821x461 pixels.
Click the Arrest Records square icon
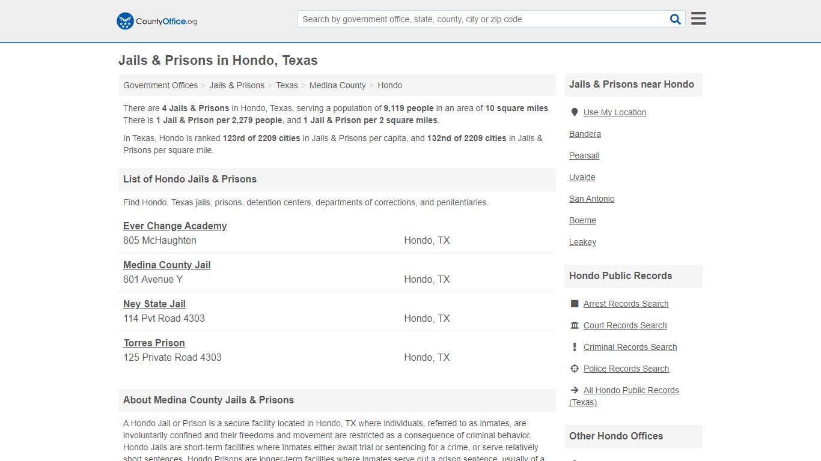575,304
